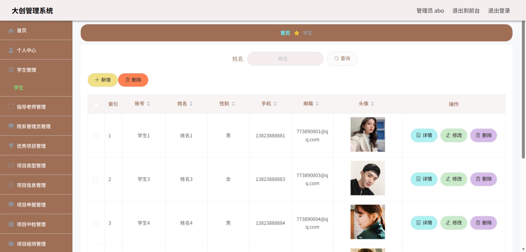Image resolution: width=526 pixels, height=252 pixels.
Task: Click the home icon beside 首页 in sidebar
Action: (11, 30)
